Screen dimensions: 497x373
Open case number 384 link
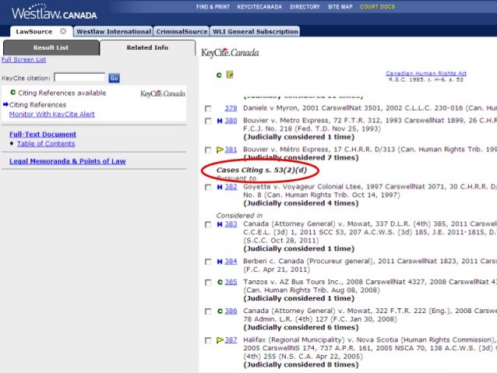tap(231, 261)
